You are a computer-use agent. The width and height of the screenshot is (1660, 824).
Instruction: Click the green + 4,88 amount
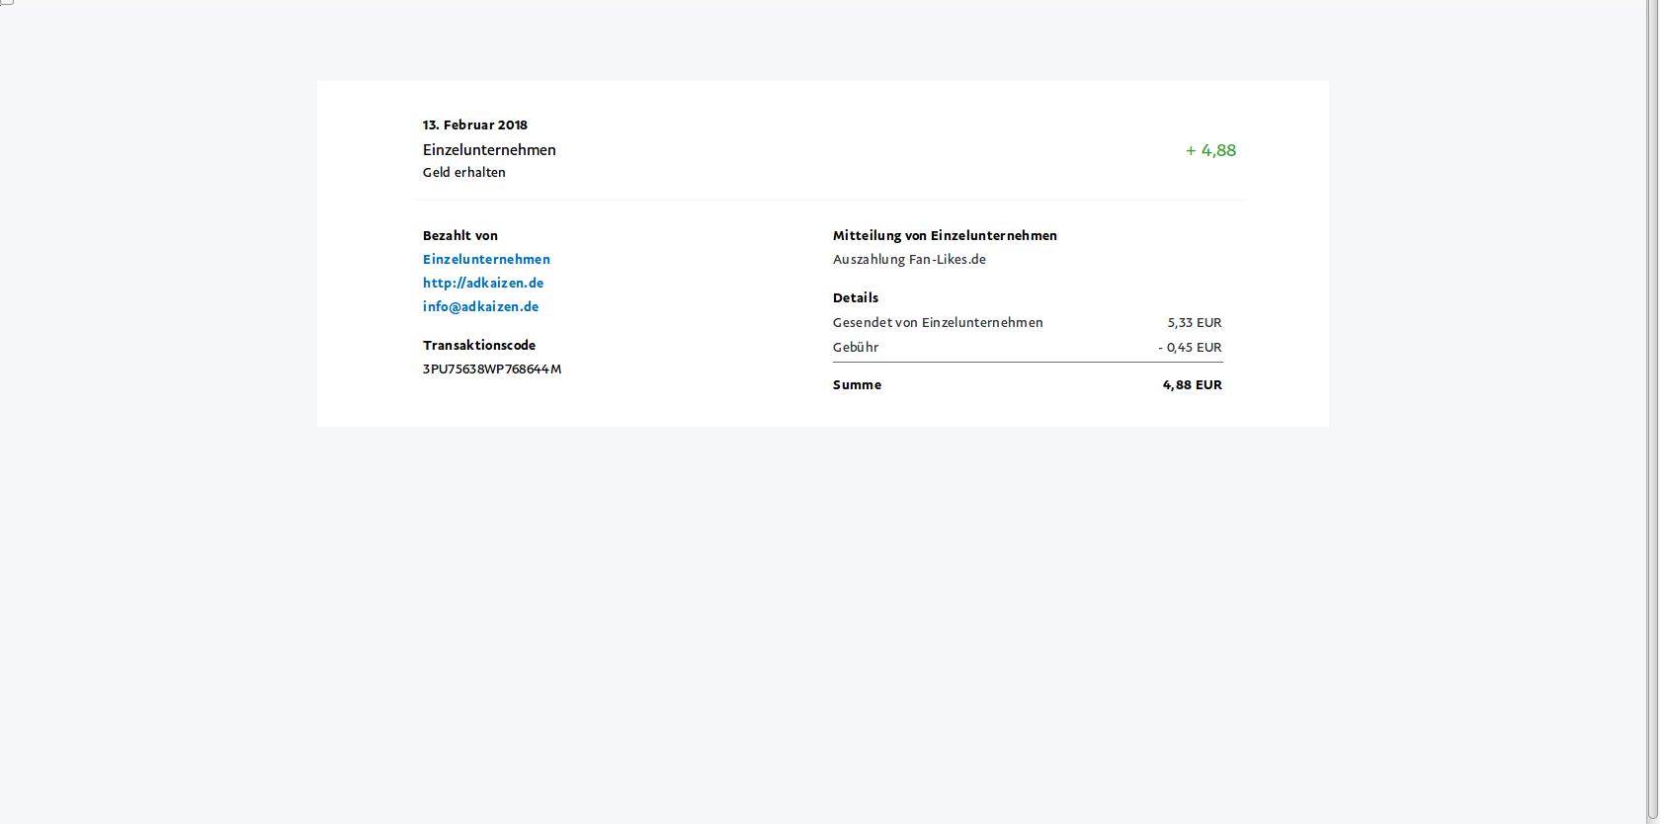coord(1210,150)
